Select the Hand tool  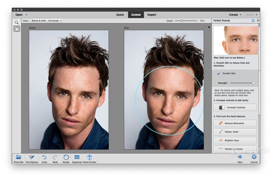[x=17, y=29]
